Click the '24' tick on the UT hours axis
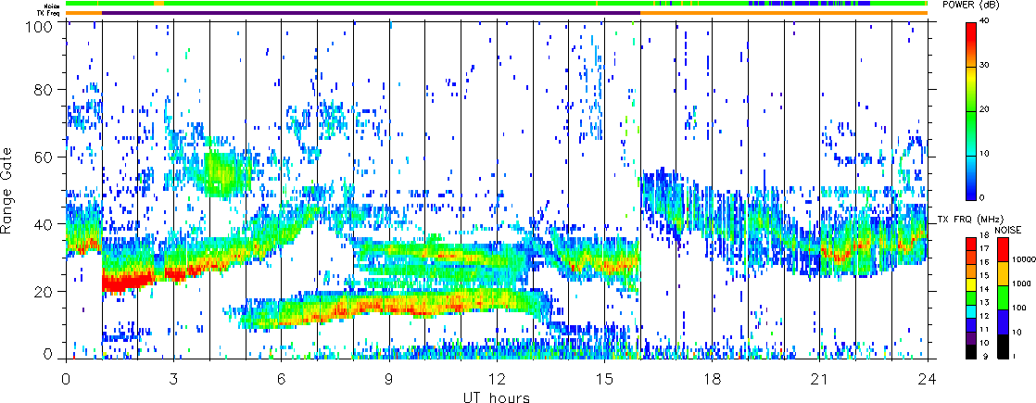 [928, 379]
